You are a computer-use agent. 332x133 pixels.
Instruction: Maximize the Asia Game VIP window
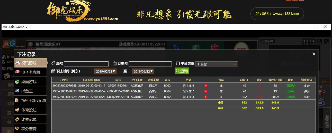click(316, 27)
